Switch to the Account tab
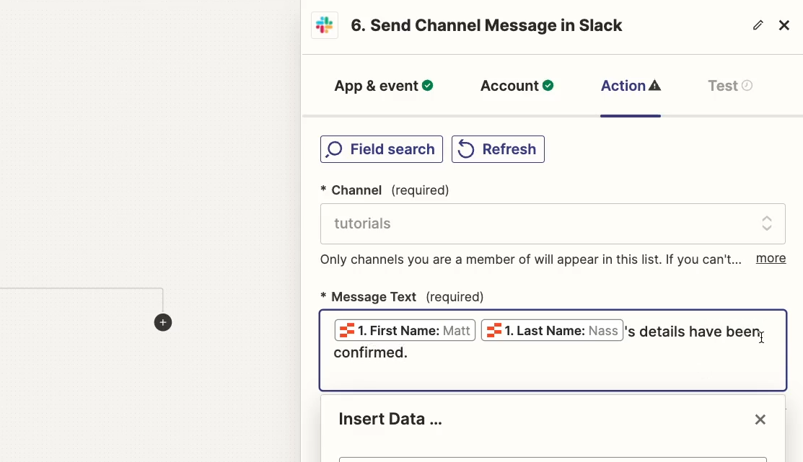 tap(517, 86)
